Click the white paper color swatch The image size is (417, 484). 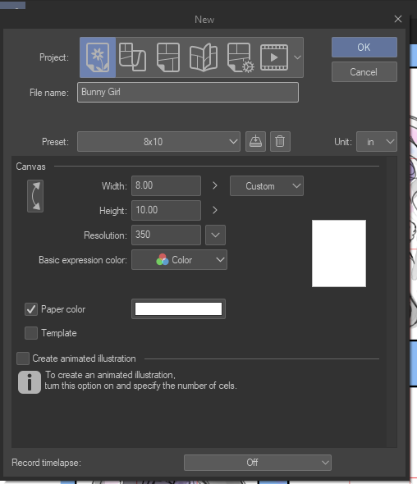coord(178,309)
